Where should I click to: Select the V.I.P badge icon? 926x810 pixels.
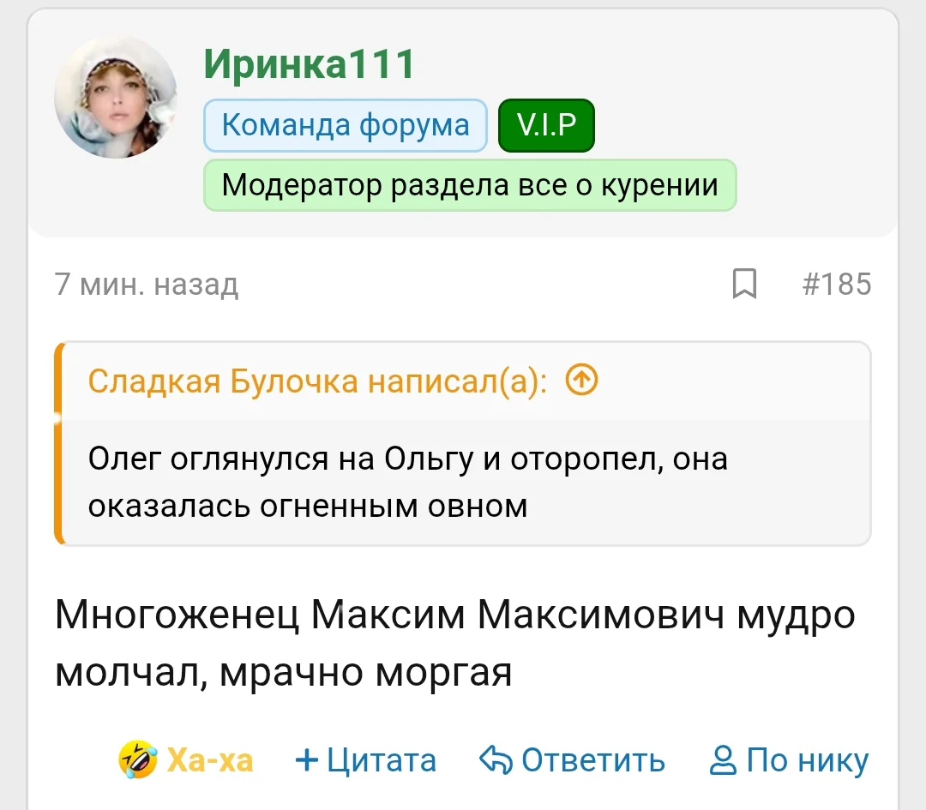tap(547, 125)
